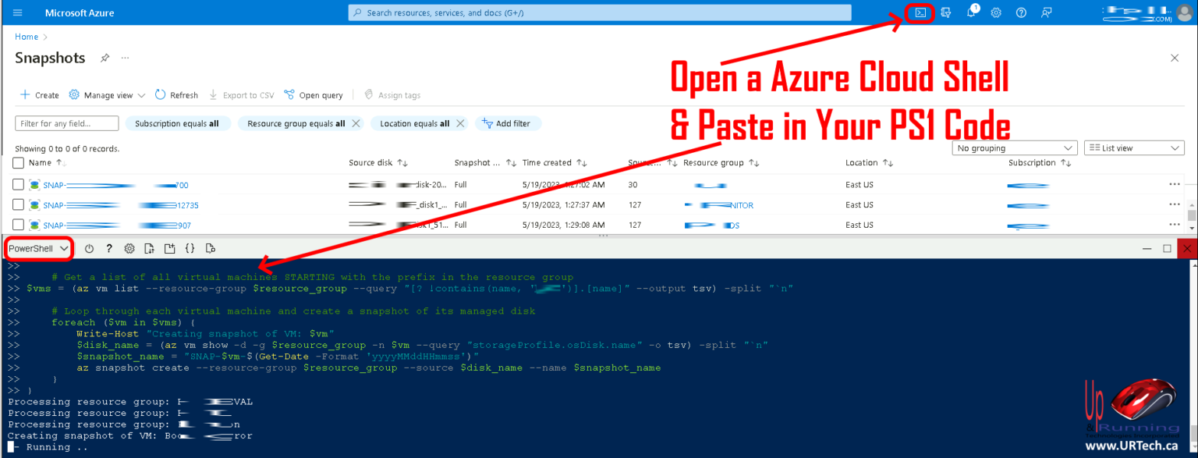
Task: Check the first snapshot row checkbox
Action: coord(19,185)
